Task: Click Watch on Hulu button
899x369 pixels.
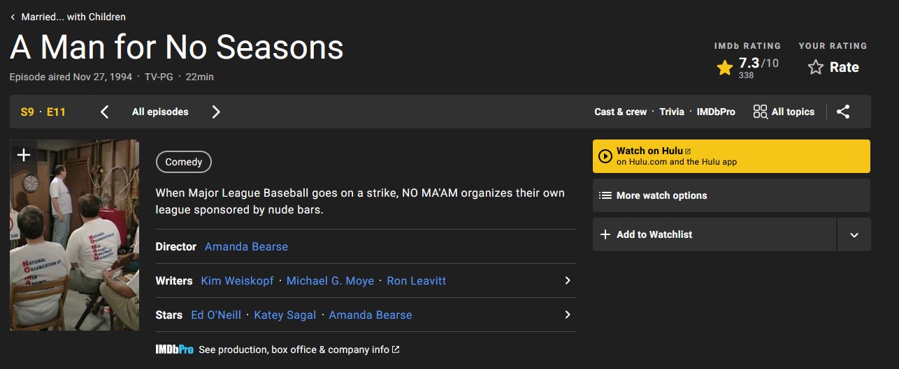Action: pyautogui.click(x=731, y=156)
